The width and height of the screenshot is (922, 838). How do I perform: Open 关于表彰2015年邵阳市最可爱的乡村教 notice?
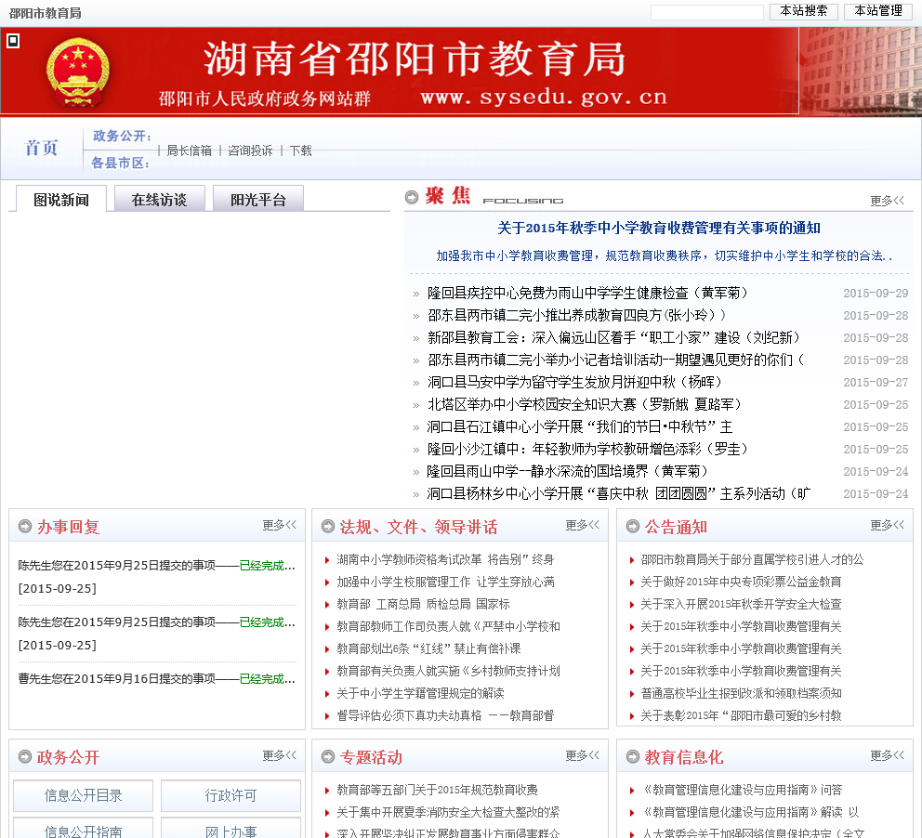pyautogui.click(x=741, y=715)
